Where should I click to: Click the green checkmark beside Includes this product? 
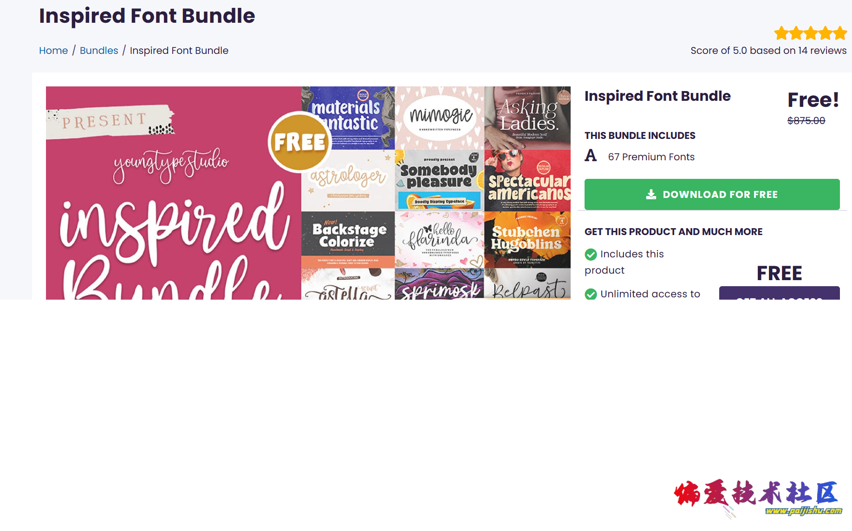coord(591,255)
